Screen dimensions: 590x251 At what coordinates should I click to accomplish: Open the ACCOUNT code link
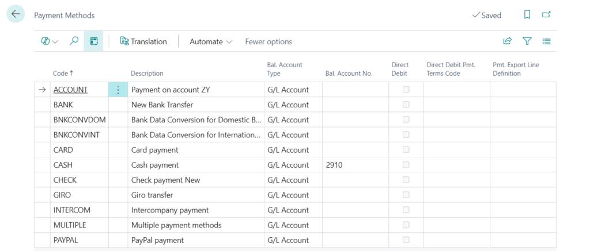[x=70, y=90]
